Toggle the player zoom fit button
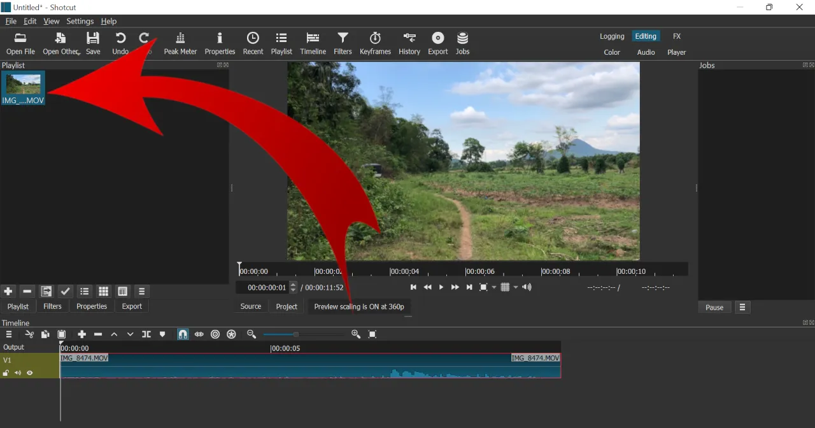 click(483, 287)
